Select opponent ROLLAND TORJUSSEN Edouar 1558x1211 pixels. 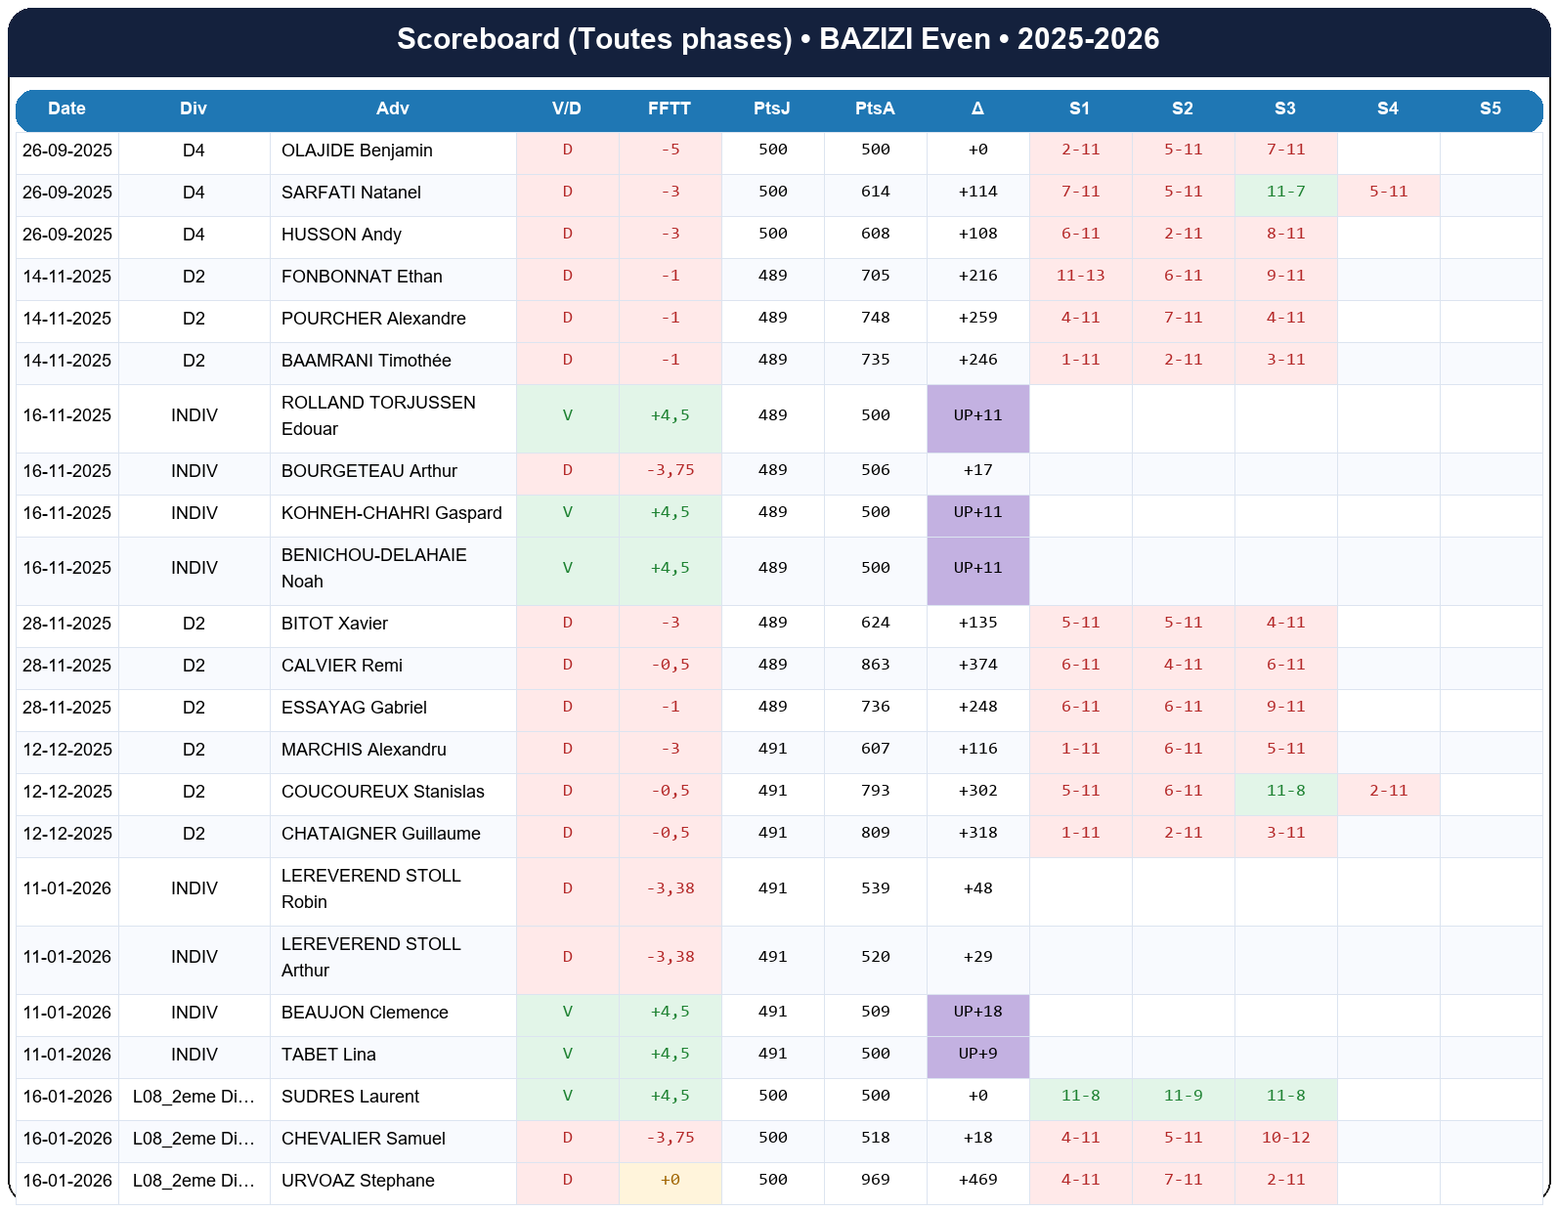[378, 416]
